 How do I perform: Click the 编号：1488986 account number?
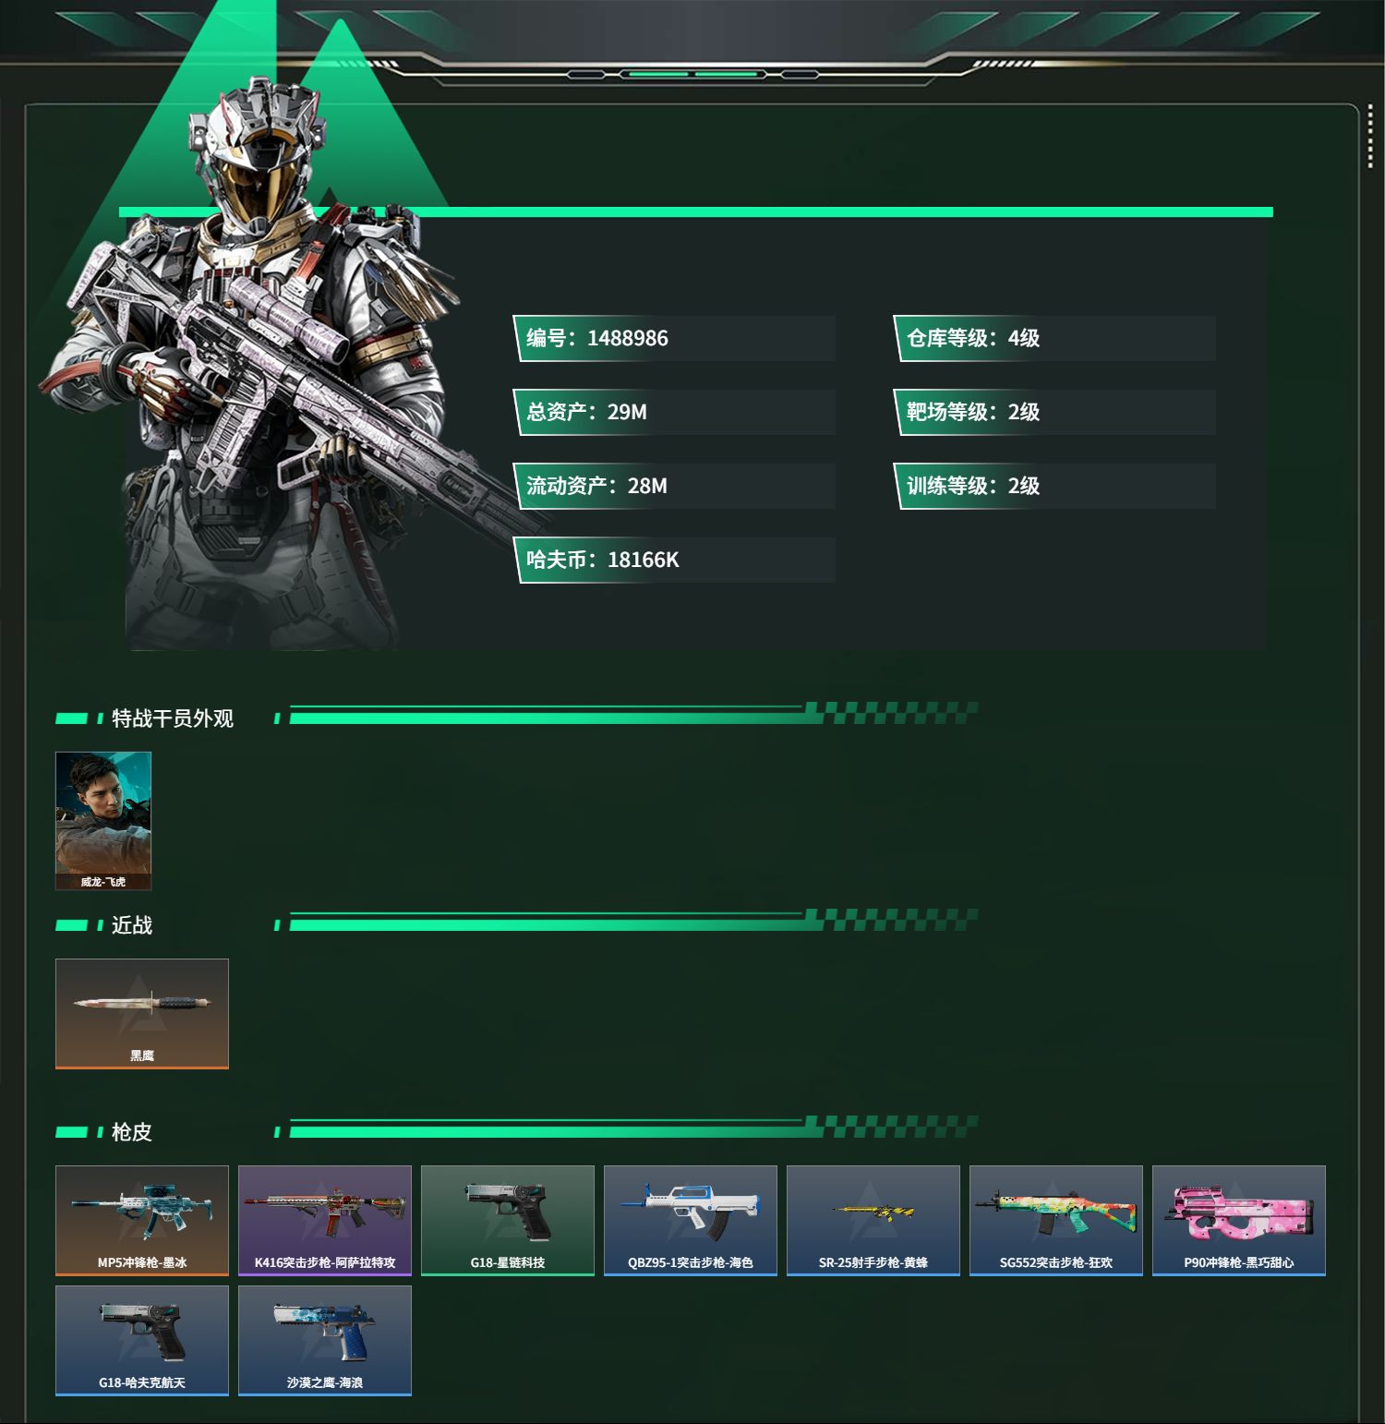click(674, 338)
